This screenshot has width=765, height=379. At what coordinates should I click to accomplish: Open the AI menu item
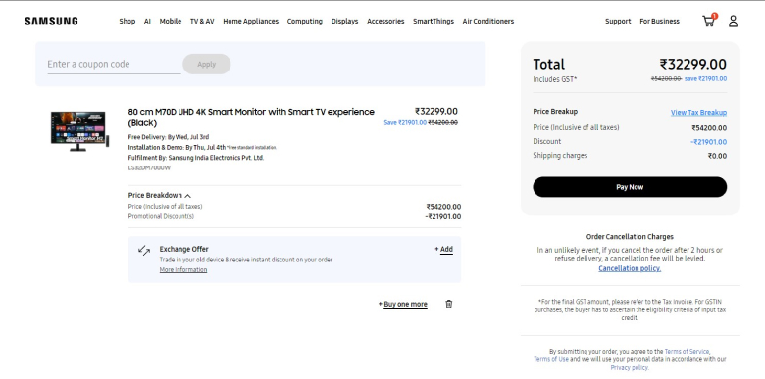147,21
